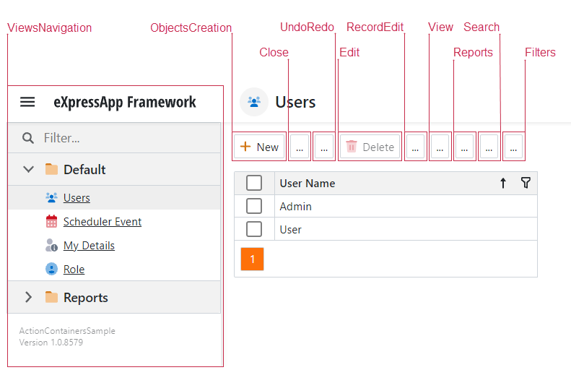Click the magnifier icon beside Filter
571x370 pixels.
[x=28, y=138]
